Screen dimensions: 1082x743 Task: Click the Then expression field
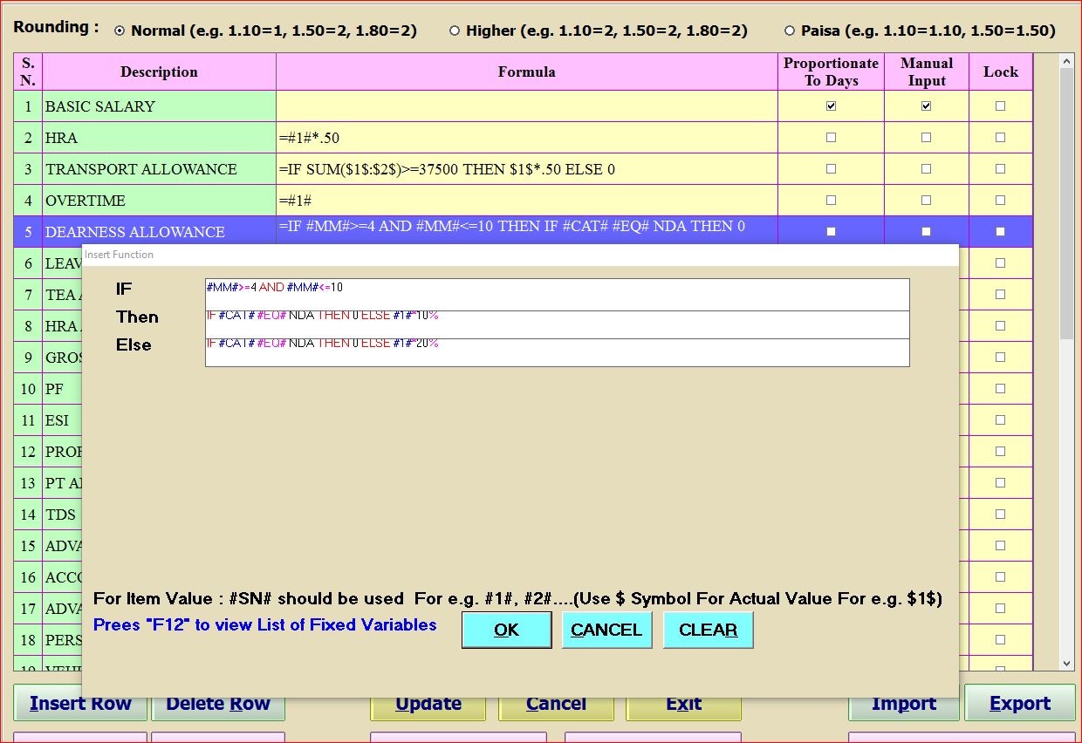click(557, 324)
